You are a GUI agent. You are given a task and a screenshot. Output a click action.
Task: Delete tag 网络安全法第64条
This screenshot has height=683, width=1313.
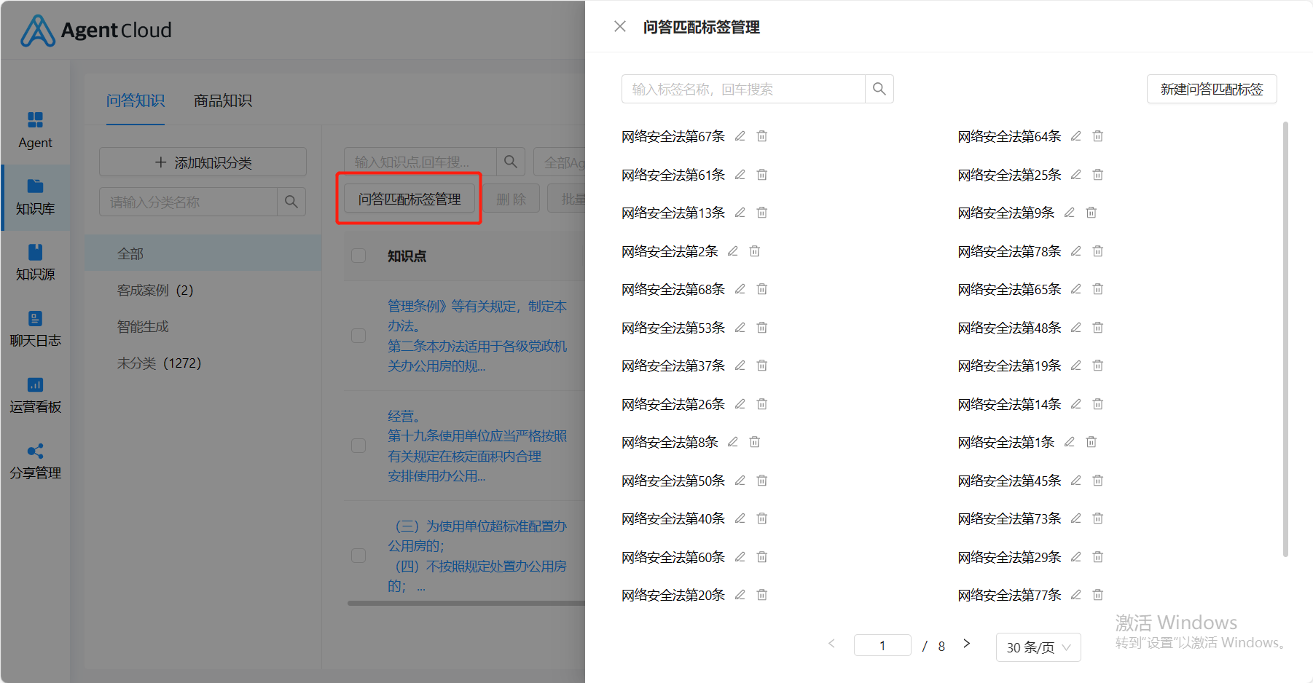click(1098, 136)
